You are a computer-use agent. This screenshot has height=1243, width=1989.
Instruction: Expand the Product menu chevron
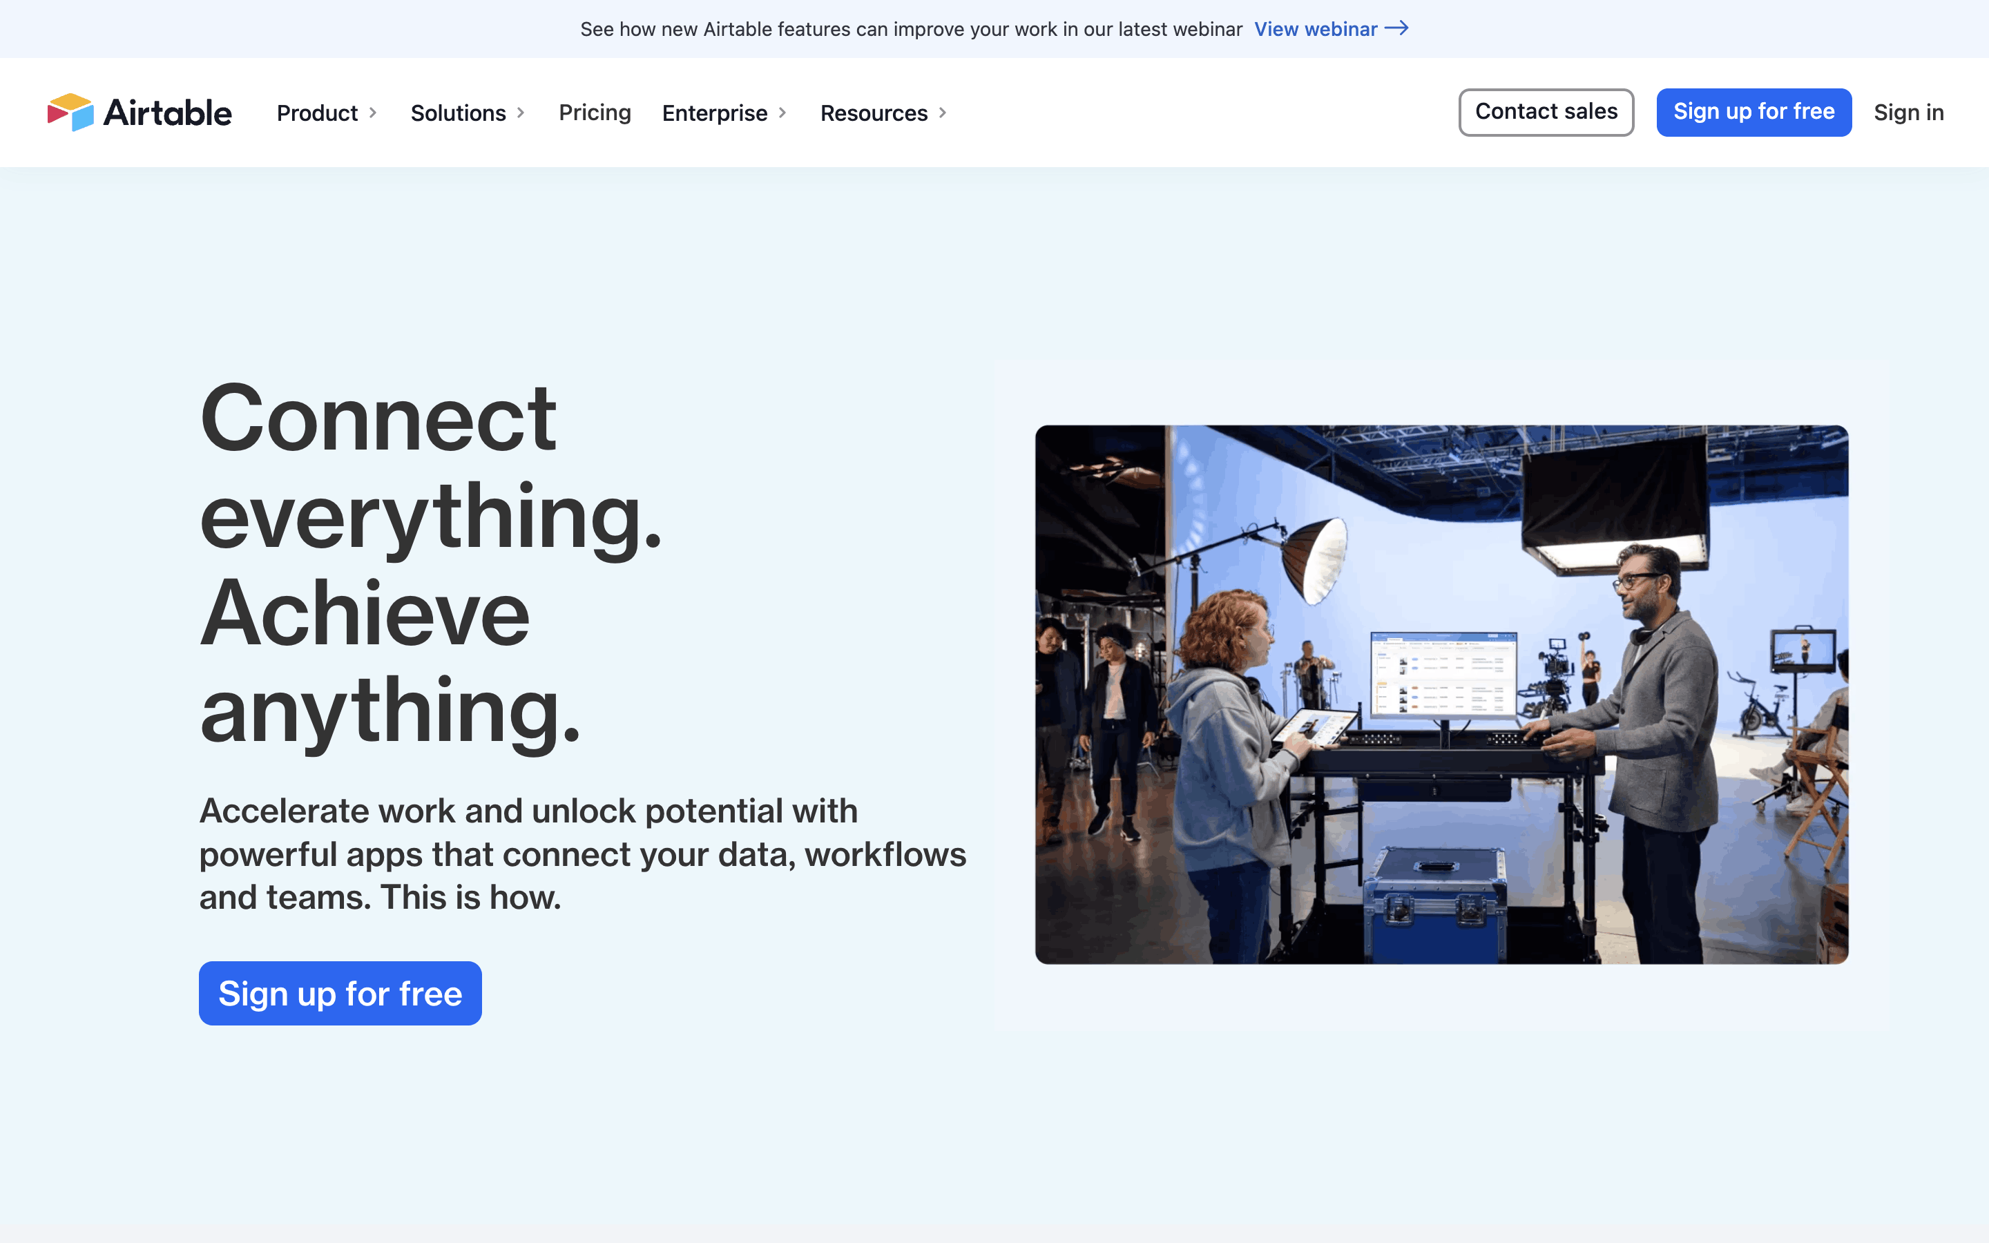pyautogui.click(x=373, y=113)
